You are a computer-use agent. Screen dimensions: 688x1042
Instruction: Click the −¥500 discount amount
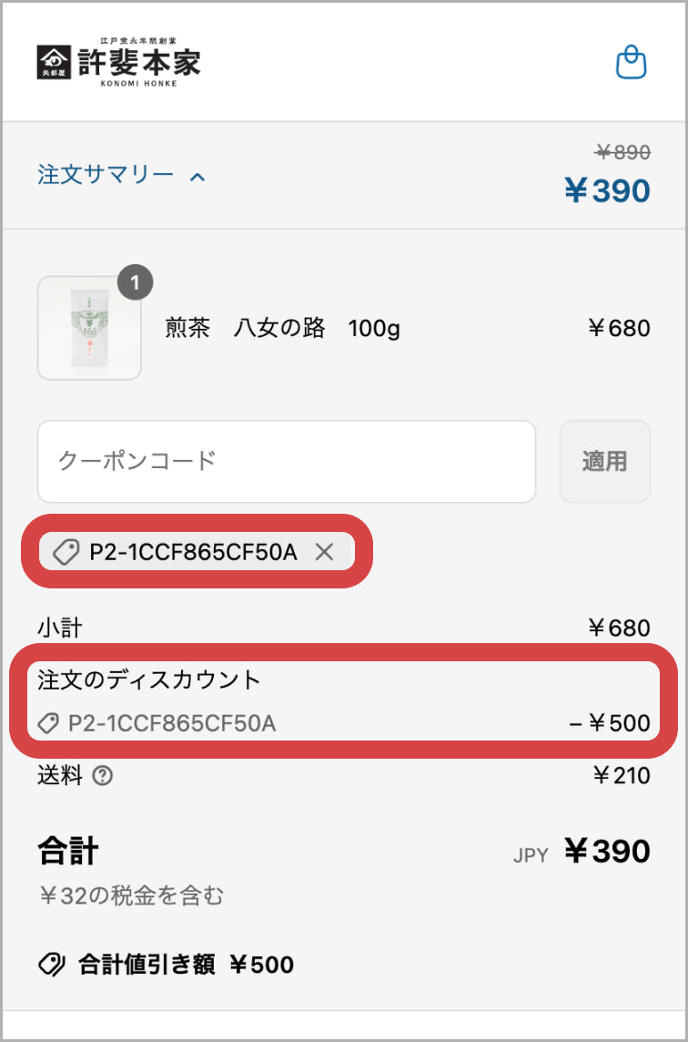(609, 724)
